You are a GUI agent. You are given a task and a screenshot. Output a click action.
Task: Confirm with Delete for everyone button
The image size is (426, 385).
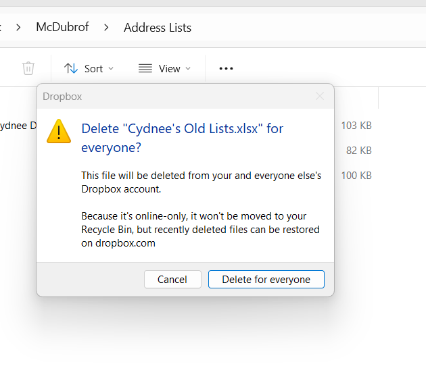click(x=266, y=280)
